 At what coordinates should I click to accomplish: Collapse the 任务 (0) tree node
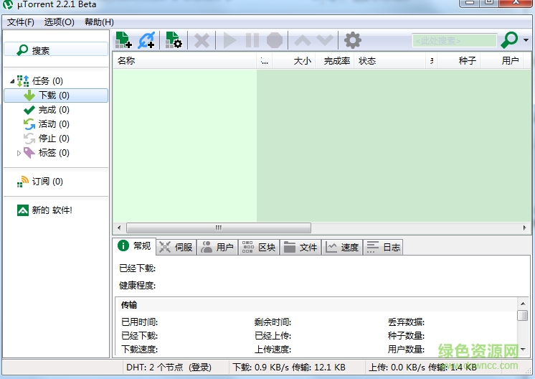click(12, 81)
